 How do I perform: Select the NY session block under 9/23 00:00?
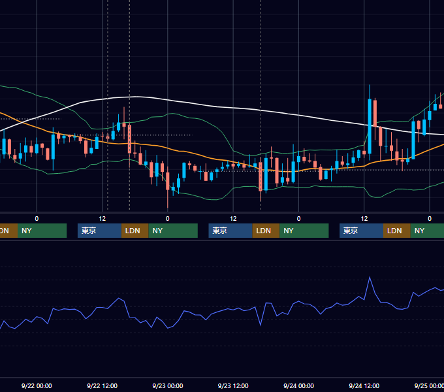tap(173, 231)
